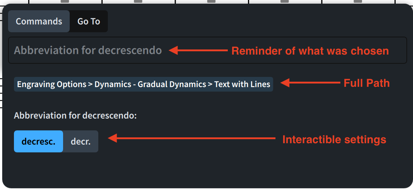
Task: Click the full Engraving Options path breadcrumb
Action: point(143,84)
